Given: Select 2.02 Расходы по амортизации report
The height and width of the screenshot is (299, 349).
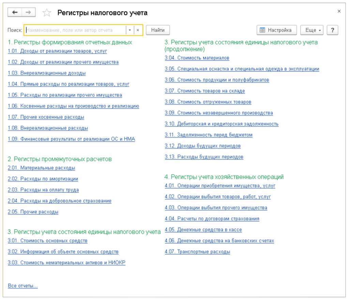Looking at the screenshot, I should pos(43,179).
